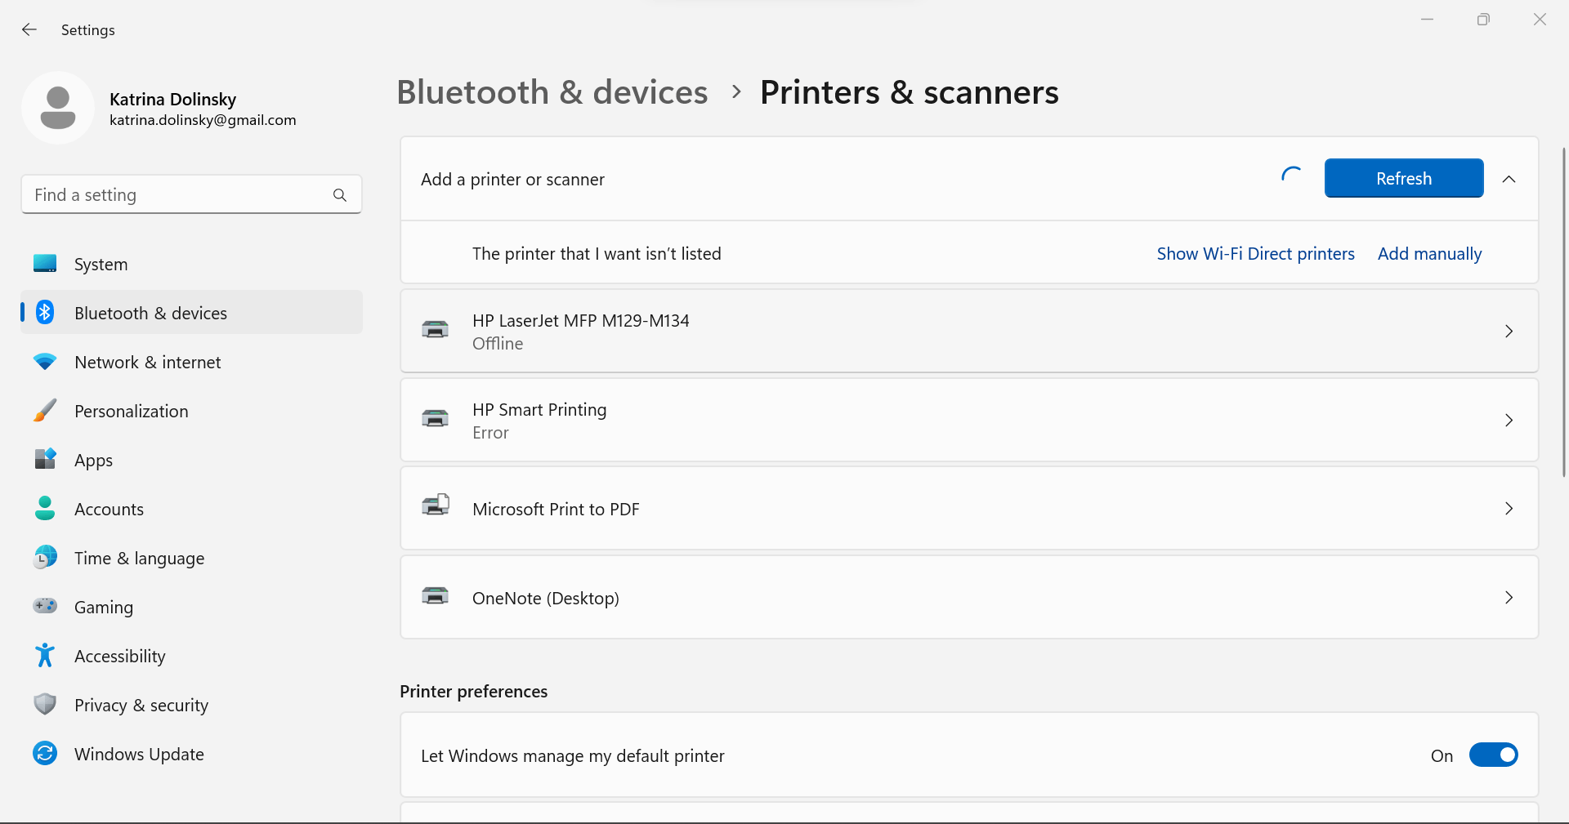
Task: Click the Bluetooth icon in sidebar
Action: tap(45, 312)
